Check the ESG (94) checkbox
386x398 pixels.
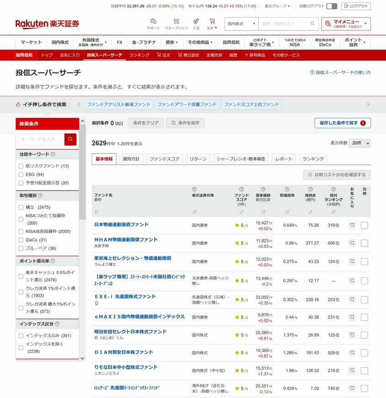coord(21,175)
